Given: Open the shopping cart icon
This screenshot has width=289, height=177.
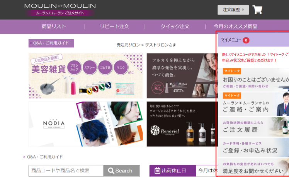Looking at the screenshot, I should tap(257, 10).
